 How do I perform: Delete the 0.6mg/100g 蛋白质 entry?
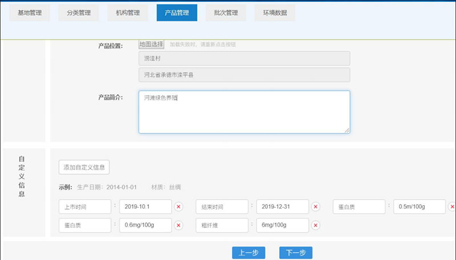tap(178, 225)
